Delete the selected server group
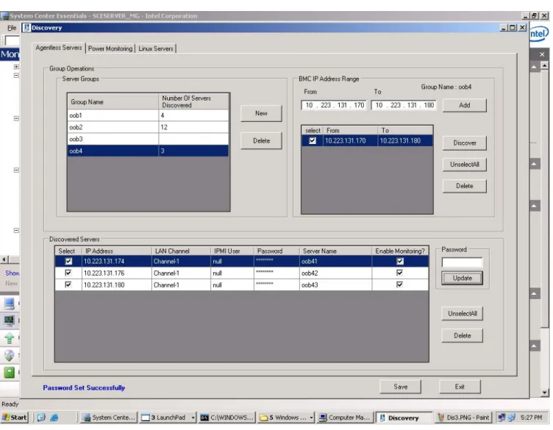Image resolution: width=553 pixels, height=430 pixels. tap(261, 141)
